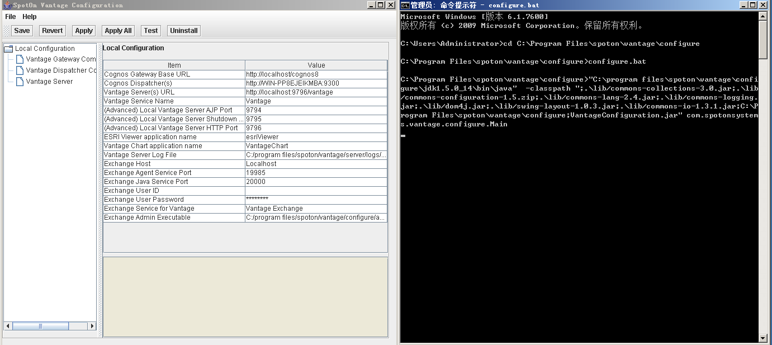This screenshot has width=772, height=345.
Task: Click Exchange Host value Localhost
Action: tap(316, 164)
